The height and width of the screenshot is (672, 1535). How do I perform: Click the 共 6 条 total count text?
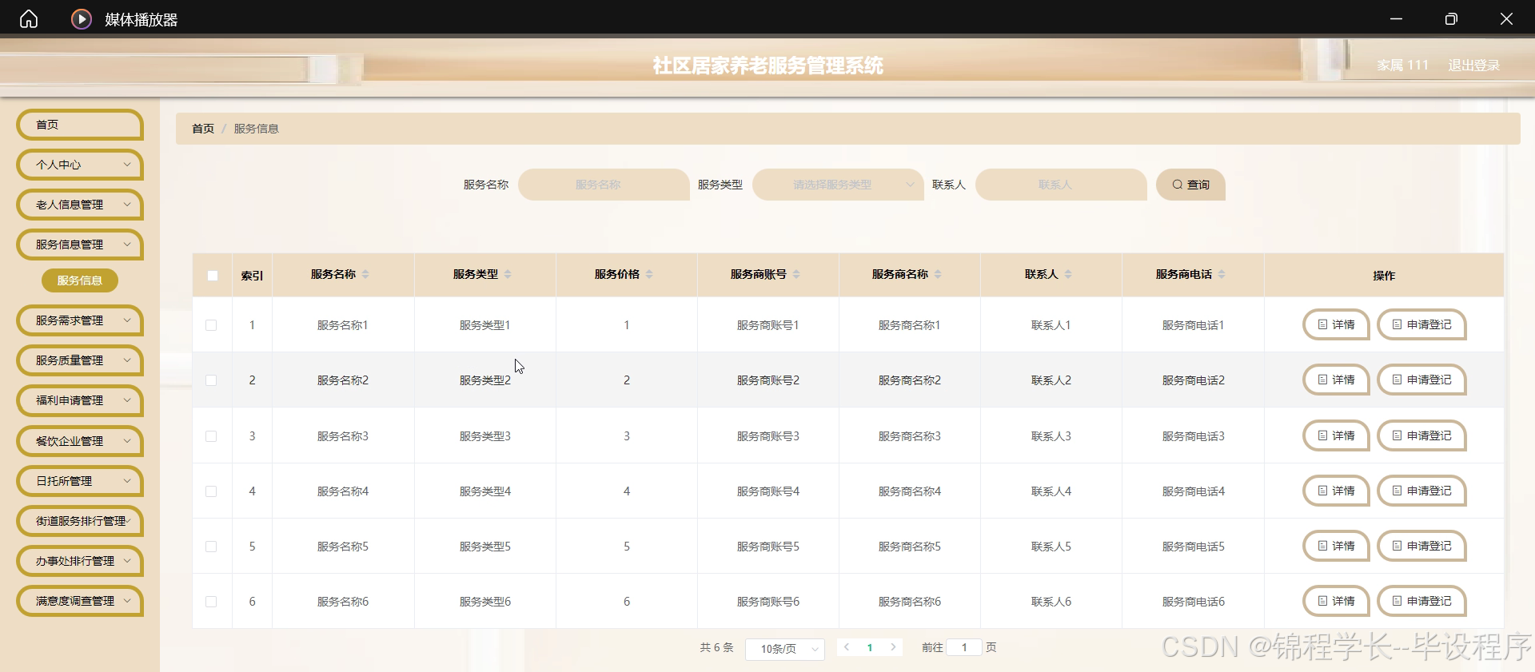[716, 647]
